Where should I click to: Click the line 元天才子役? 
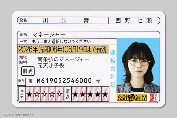click(x=51, y=65)
